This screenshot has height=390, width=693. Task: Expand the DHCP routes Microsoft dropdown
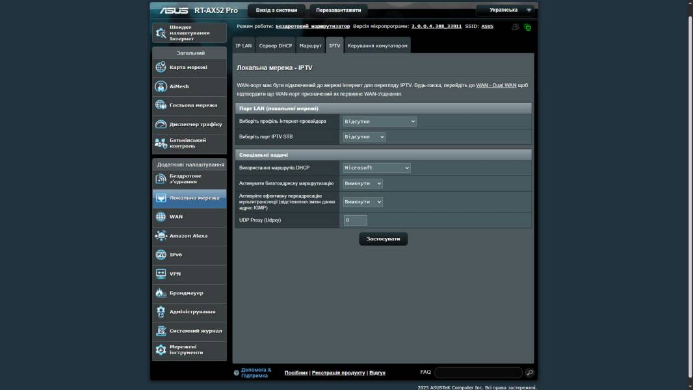pos(376,168)
